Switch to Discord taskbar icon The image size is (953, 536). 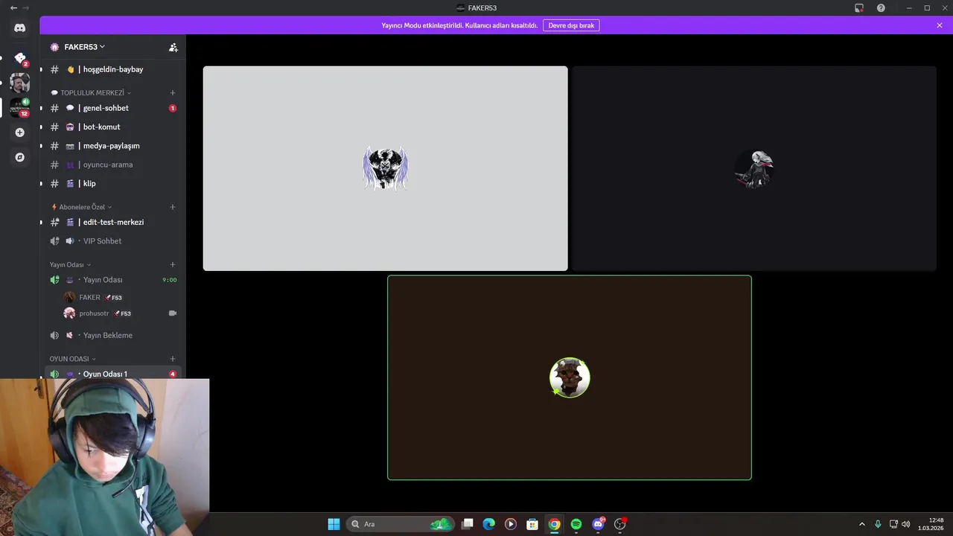[x=598, y=524]
